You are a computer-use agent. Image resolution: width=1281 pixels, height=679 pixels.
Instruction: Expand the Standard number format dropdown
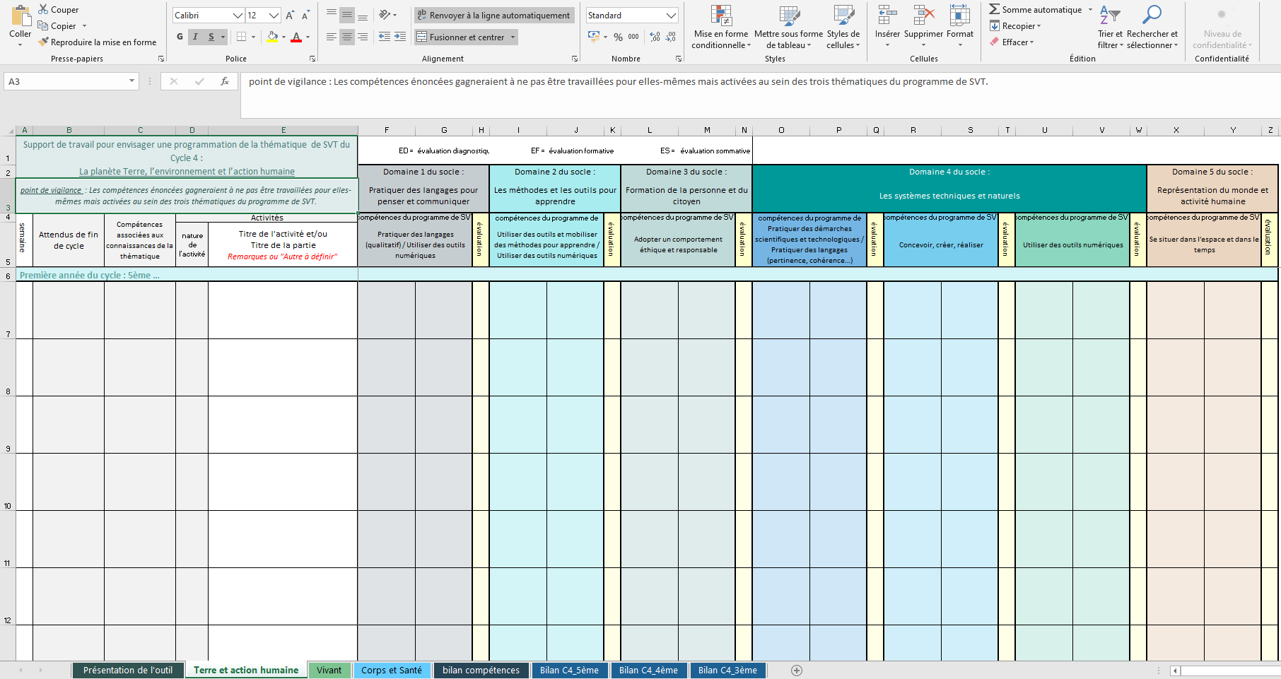click(670, 16)
